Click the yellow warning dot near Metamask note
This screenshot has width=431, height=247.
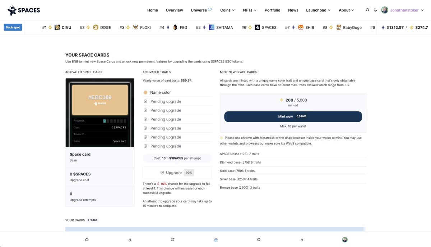tap(222, 138)
